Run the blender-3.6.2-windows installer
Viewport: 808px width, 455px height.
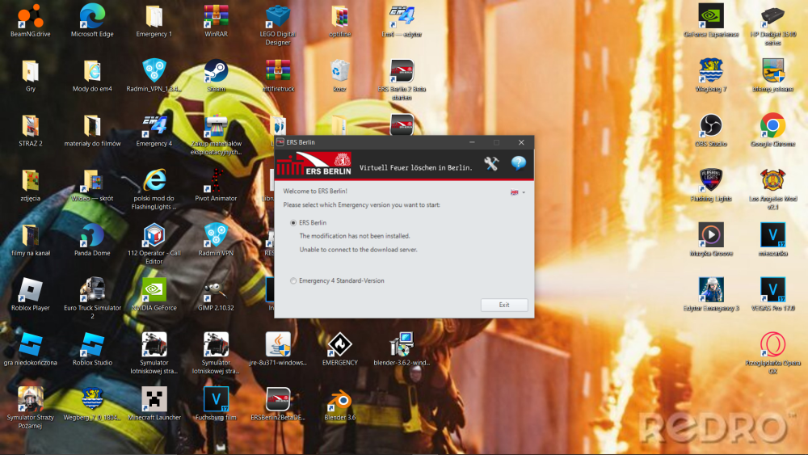(x=402, y=349)
